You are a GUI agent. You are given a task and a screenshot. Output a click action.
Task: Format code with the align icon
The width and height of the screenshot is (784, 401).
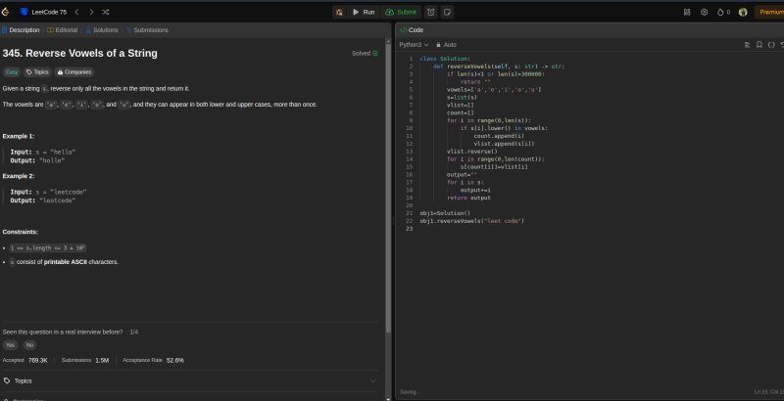[x=748, y=44]
